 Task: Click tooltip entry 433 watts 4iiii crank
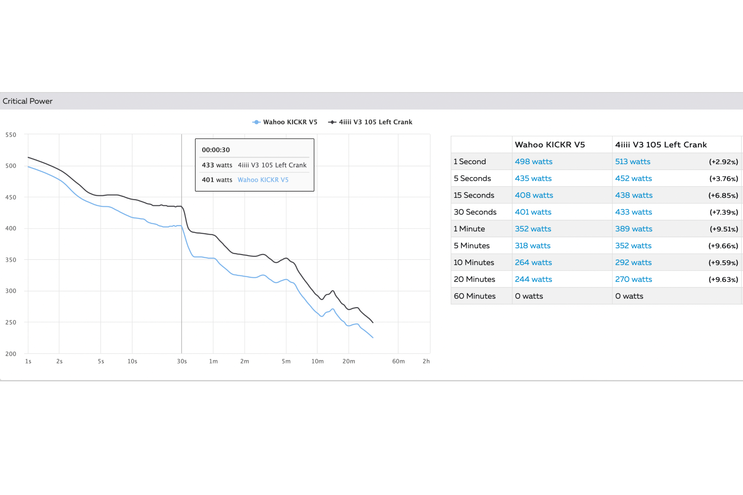click(x=254, y=165)
